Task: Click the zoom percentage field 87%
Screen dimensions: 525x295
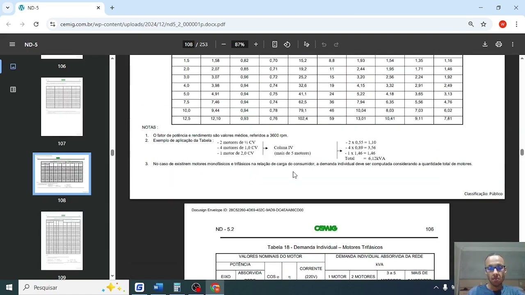Action: 240,44
